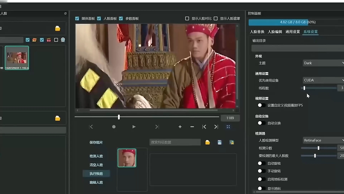Screen dimensions: 344x194
Task: Enable the webcam filter checkbox
Action: pos(56,40)
